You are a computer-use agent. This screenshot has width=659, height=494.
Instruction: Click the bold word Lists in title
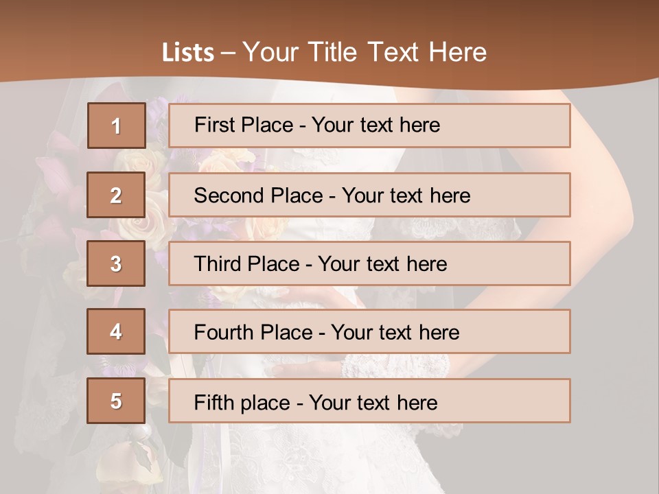[x=188, y=53]
